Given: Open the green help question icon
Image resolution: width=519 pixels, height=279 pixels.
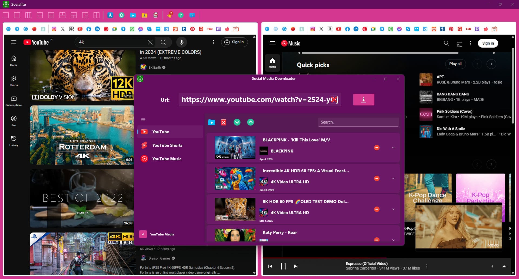Looking at the screenshot, I should click(x=181, y=15).
